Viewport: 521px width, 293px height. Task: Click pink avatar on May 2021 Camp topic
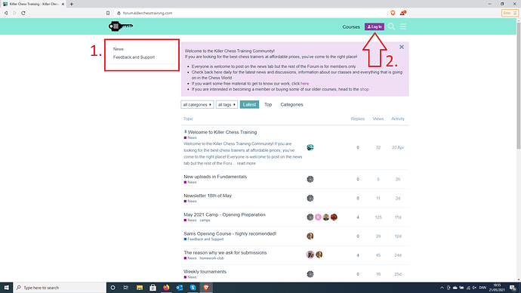coord(318,217)
